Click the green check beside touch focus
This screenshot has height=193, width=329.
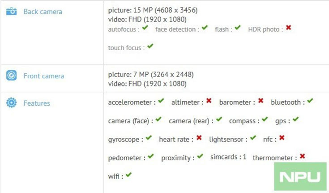(x=150, y=47)
